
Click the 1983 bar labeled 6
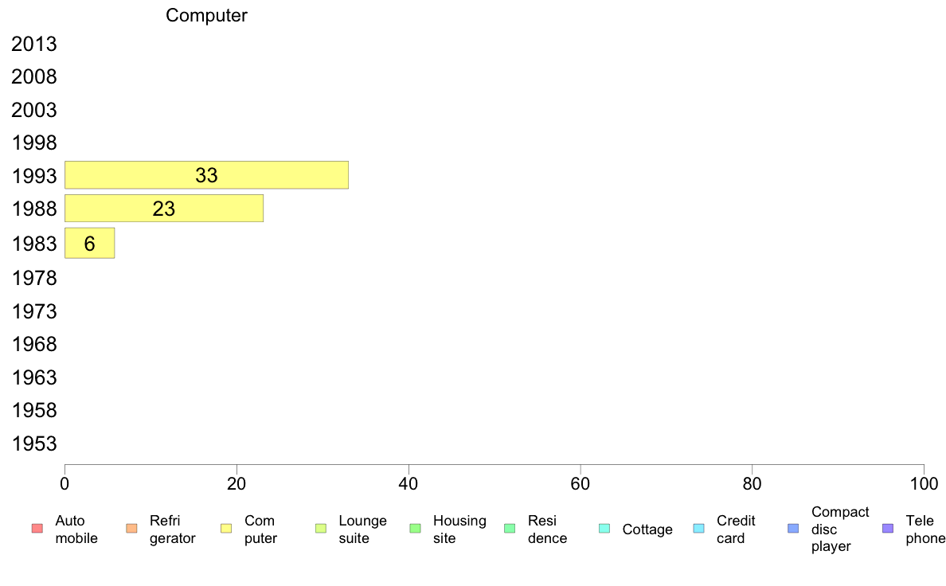coord(89,243)
